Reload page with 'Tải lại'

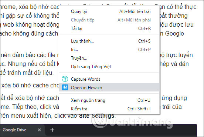pyautogui.click(x=109, y=29)
